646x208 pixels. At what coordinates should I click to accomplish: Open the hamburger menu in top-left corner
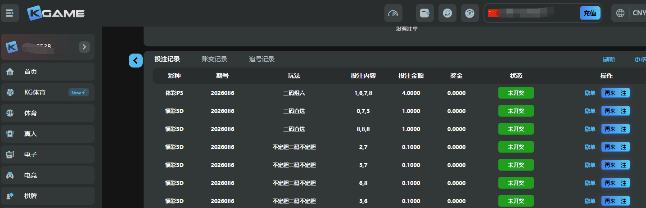(x=10, y=13)
